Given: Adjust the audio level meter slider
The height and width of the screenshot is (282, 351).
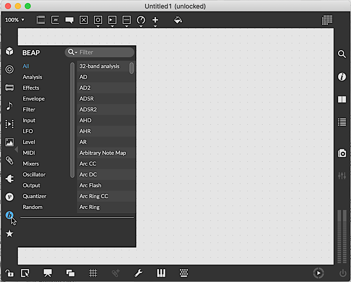Looking at the screenshot, I should [342, 237].
